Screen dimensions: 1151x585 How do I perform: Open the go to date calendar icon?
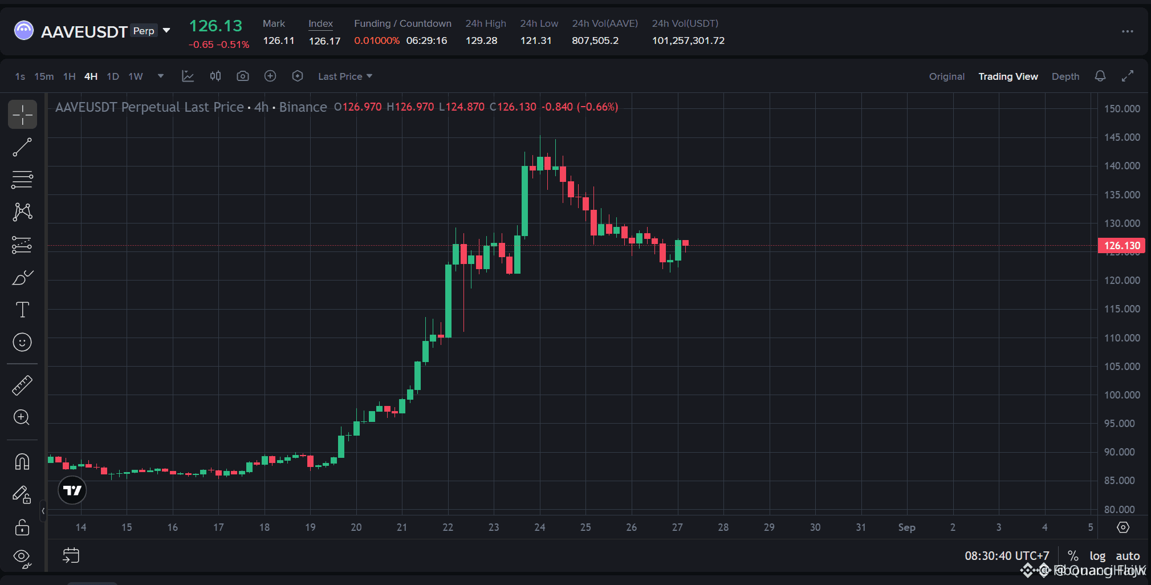click(71, 555)
